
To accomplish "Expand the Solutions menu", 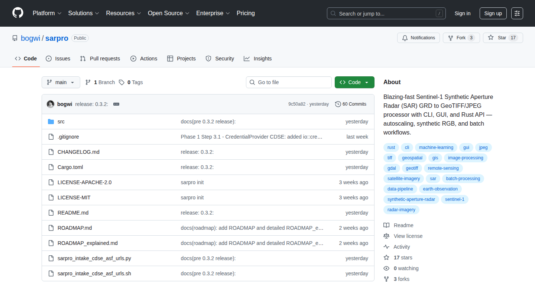I will tap(84, 13).
